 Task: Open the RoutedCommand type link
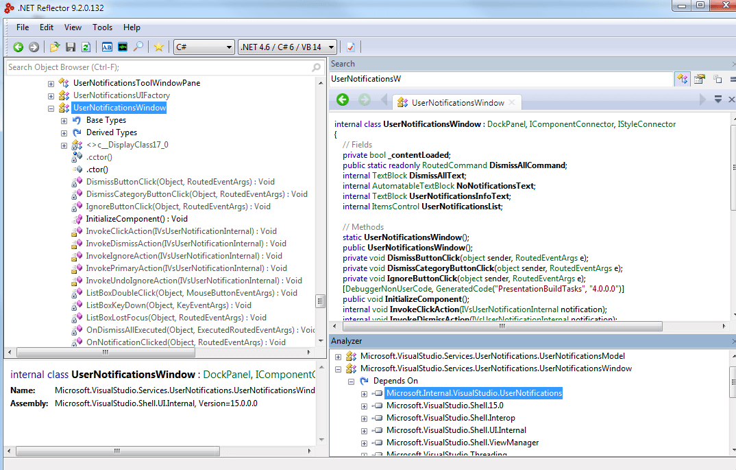pos(454,165)
